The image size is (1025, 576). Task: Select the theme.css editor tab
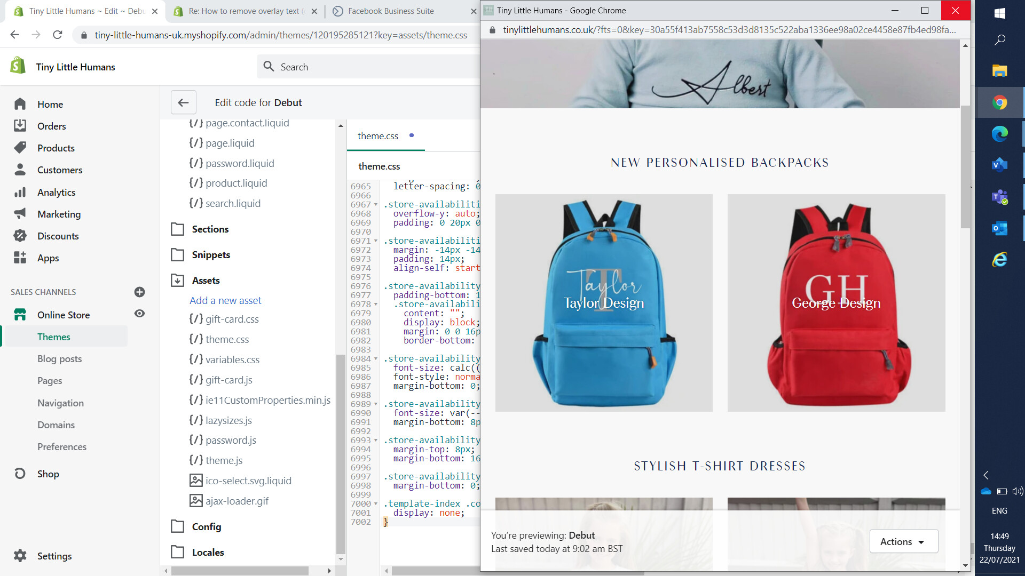[378, 136]
